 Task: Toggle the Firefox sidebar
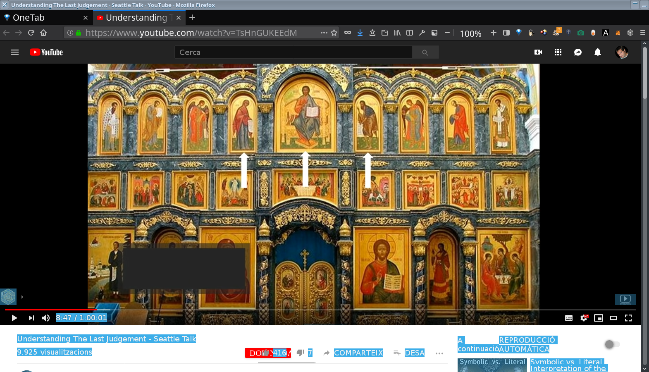pos(410,33)
